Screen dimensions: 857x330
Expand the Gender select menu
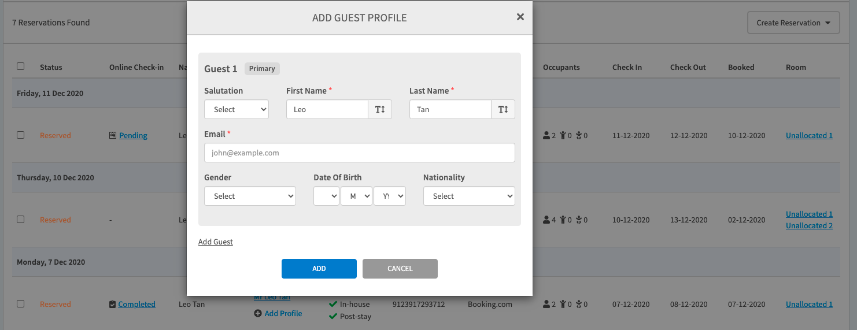(250, 196)
